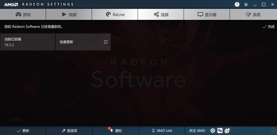Viewport: 277px width, 135px height.
Task: Open the Weibo social icon
Action: 227,131
